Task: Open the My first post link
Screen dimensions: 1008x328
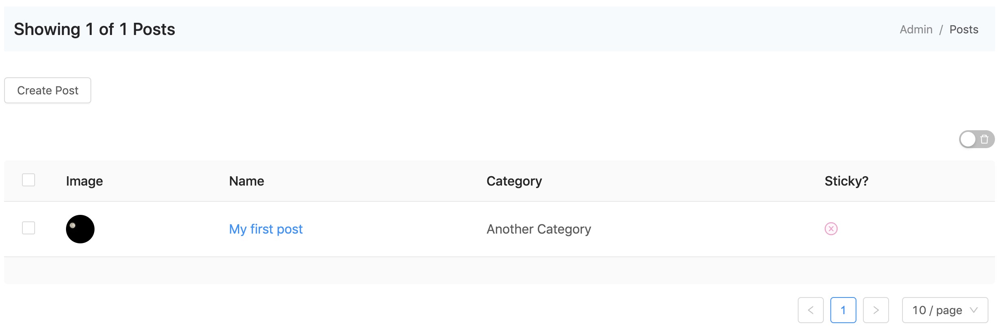Action: click(266, 229)
